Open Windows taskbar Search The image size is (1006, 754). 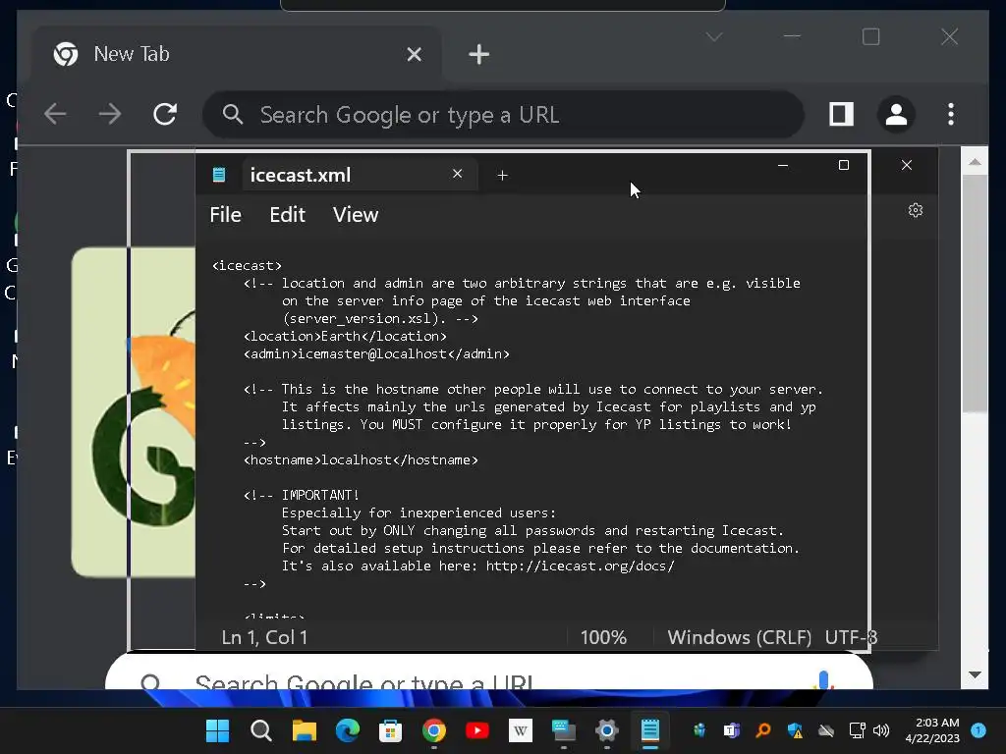(x=260, y=730)
